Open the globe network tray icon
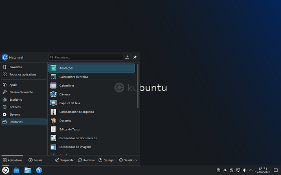Image resolution: width=281 pixels, height=175 pixels. [232, 171]
